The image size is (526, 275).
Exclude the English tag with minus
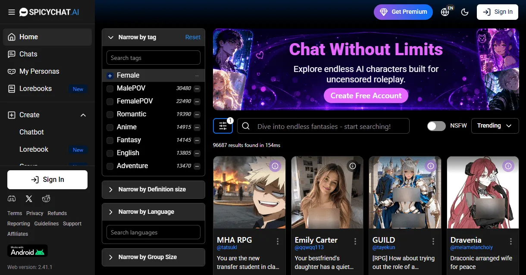click(197, 153)
